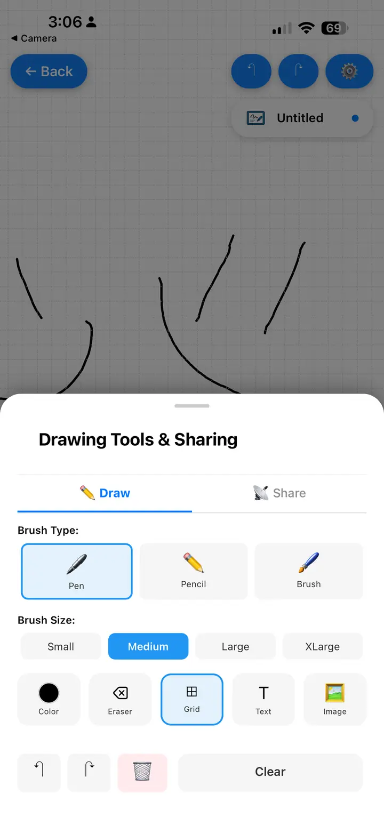Set brush size to Small
This screenshot has width=384, height=834.
click(x=61, y=646)
